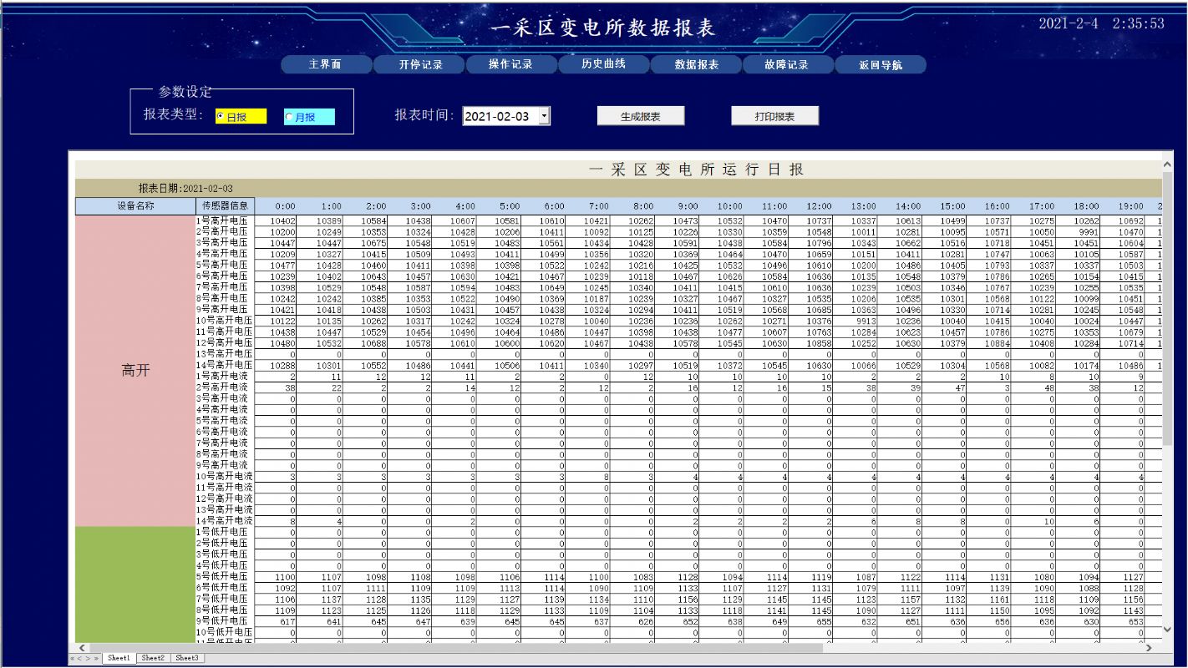Image resolution: width=1188 pixels, height=668 pixels.
Task: Click the first-sheet navigation arrow «
Action: pos(73,658)
